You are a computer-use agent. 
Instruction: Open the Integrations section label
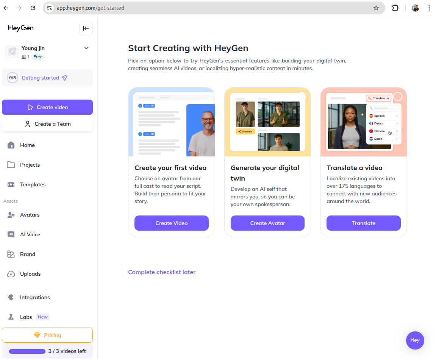35,298
